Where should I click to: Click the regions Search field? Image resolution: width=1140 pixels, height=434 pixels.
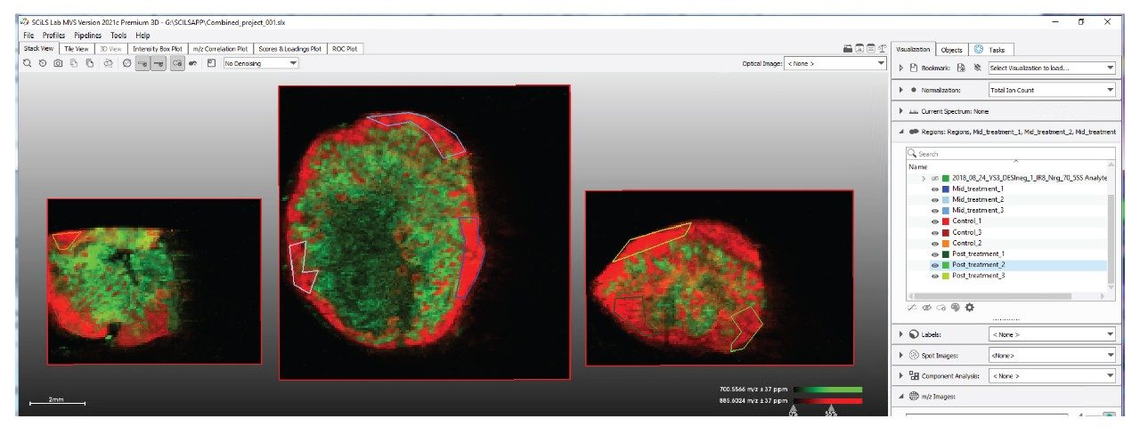[x=1006, y=154]
